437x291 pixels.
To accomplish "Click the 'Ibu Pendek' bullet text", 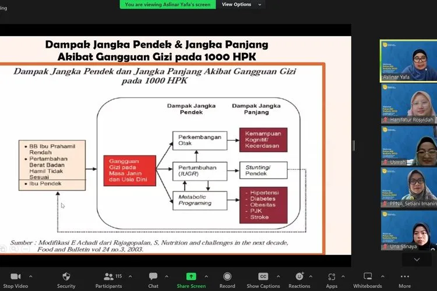I will point(45,183).
